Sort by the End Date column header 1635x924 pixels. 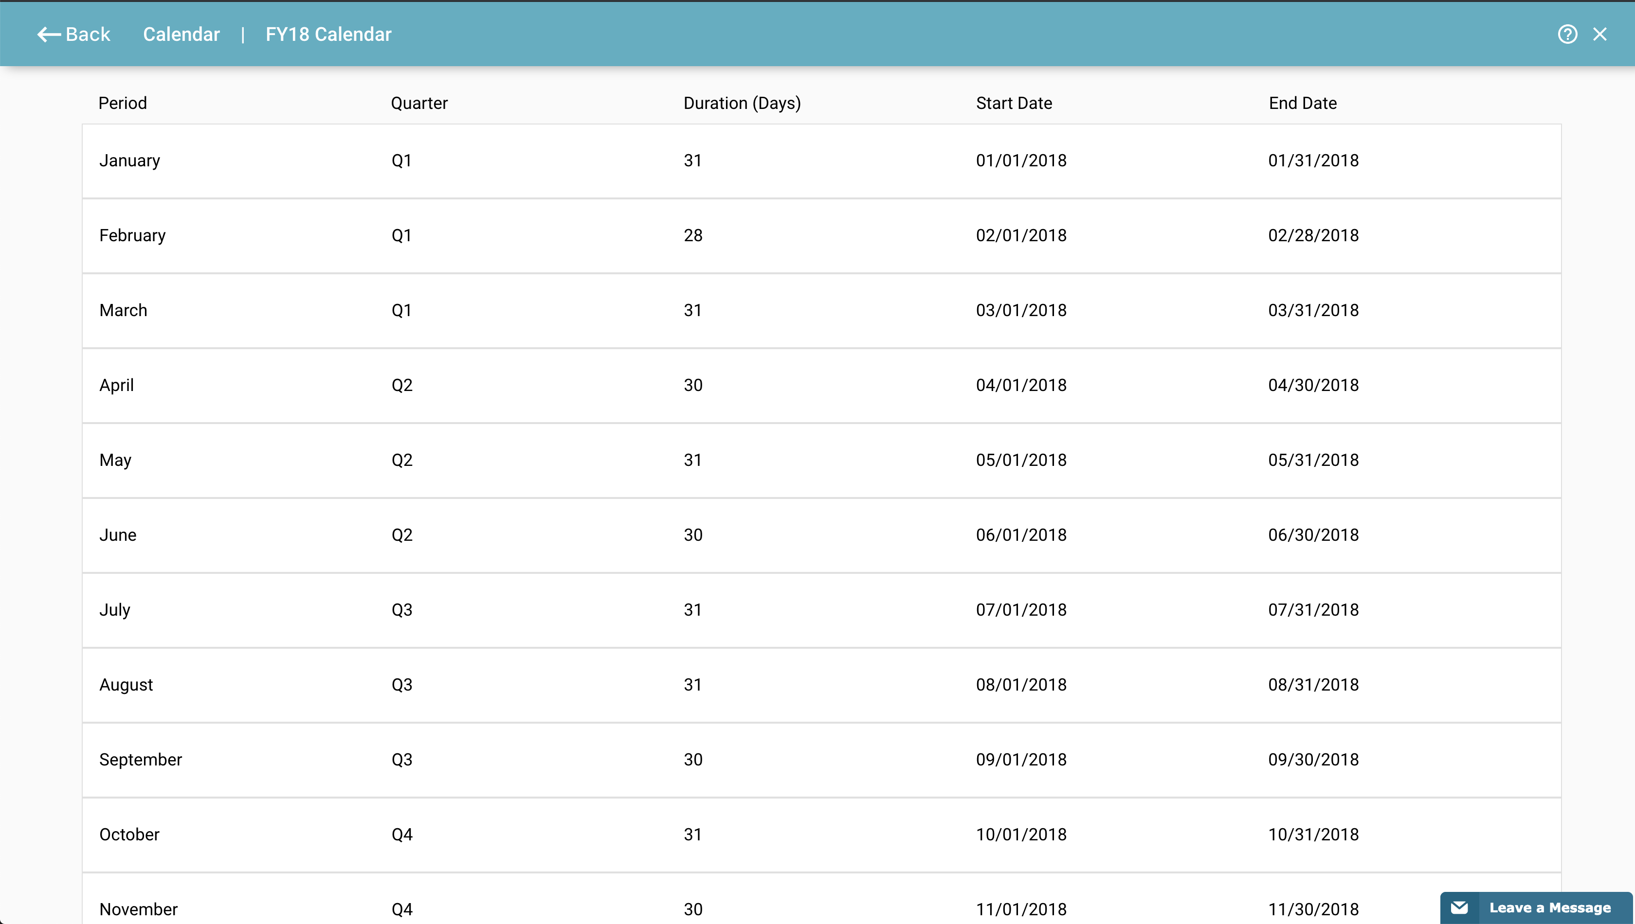[x=1302, y=103]
